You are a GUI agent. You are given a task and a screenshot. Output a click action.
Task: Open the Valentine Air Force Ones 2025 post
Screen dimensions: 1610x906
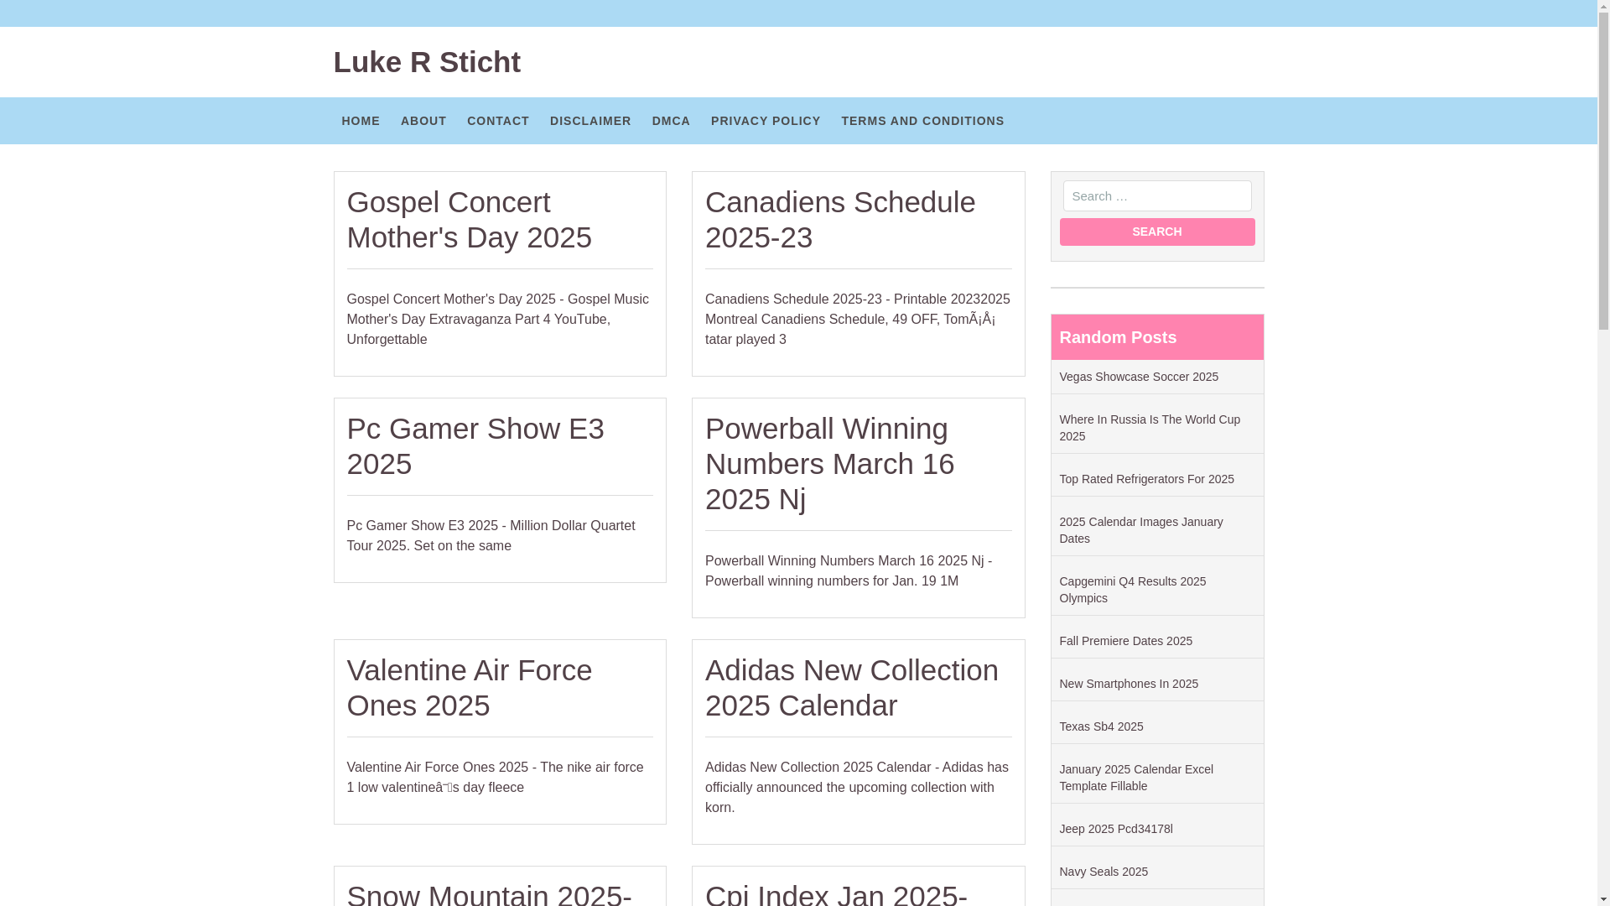[x=469, y=688]
